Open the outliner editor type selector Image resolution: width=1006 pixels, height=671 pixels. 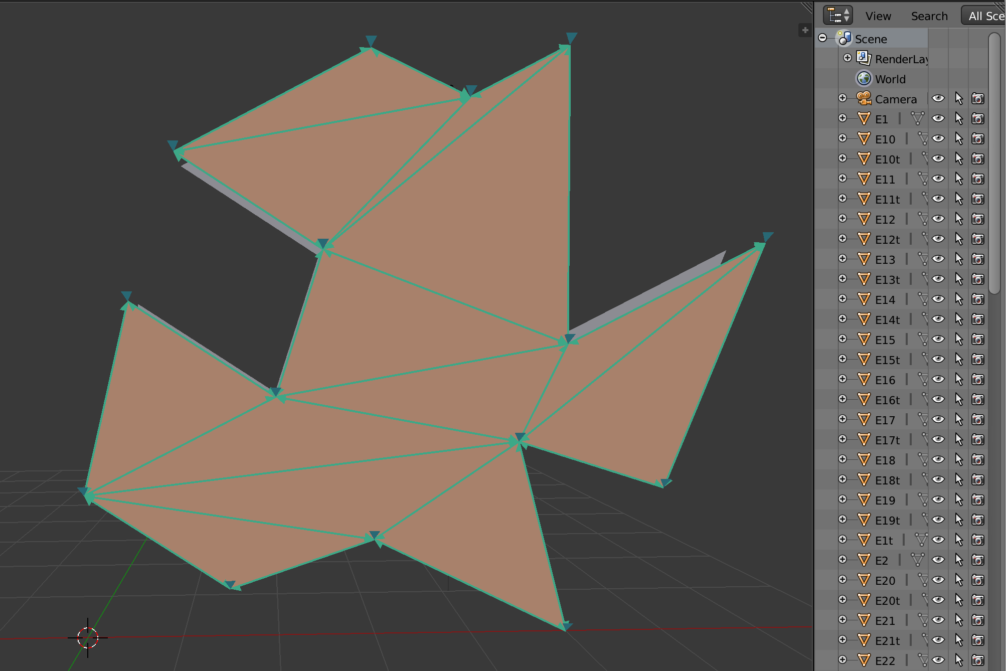(x=837, y=16)
